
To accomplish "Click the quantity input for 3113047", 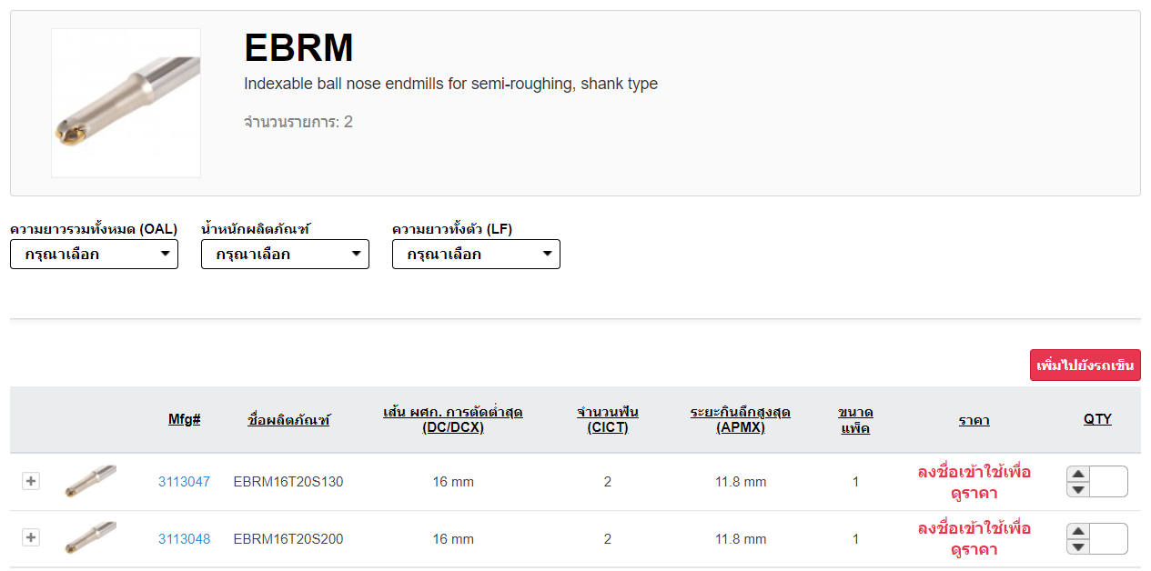I will 1108,482.
